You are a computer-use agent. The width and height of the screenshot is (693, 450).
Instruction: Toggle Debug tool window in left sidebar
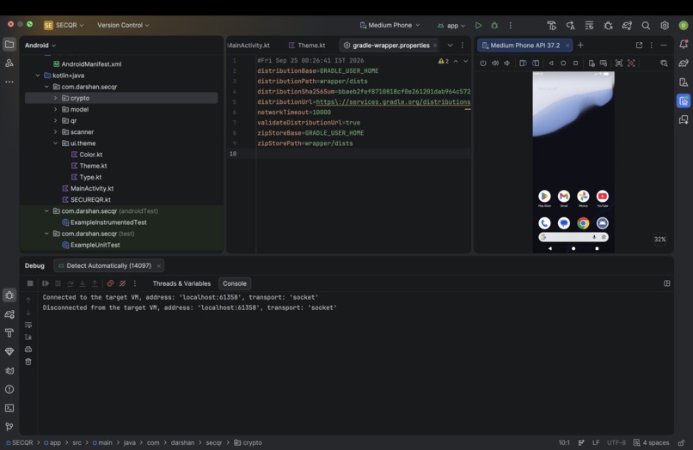pos(9,295)
